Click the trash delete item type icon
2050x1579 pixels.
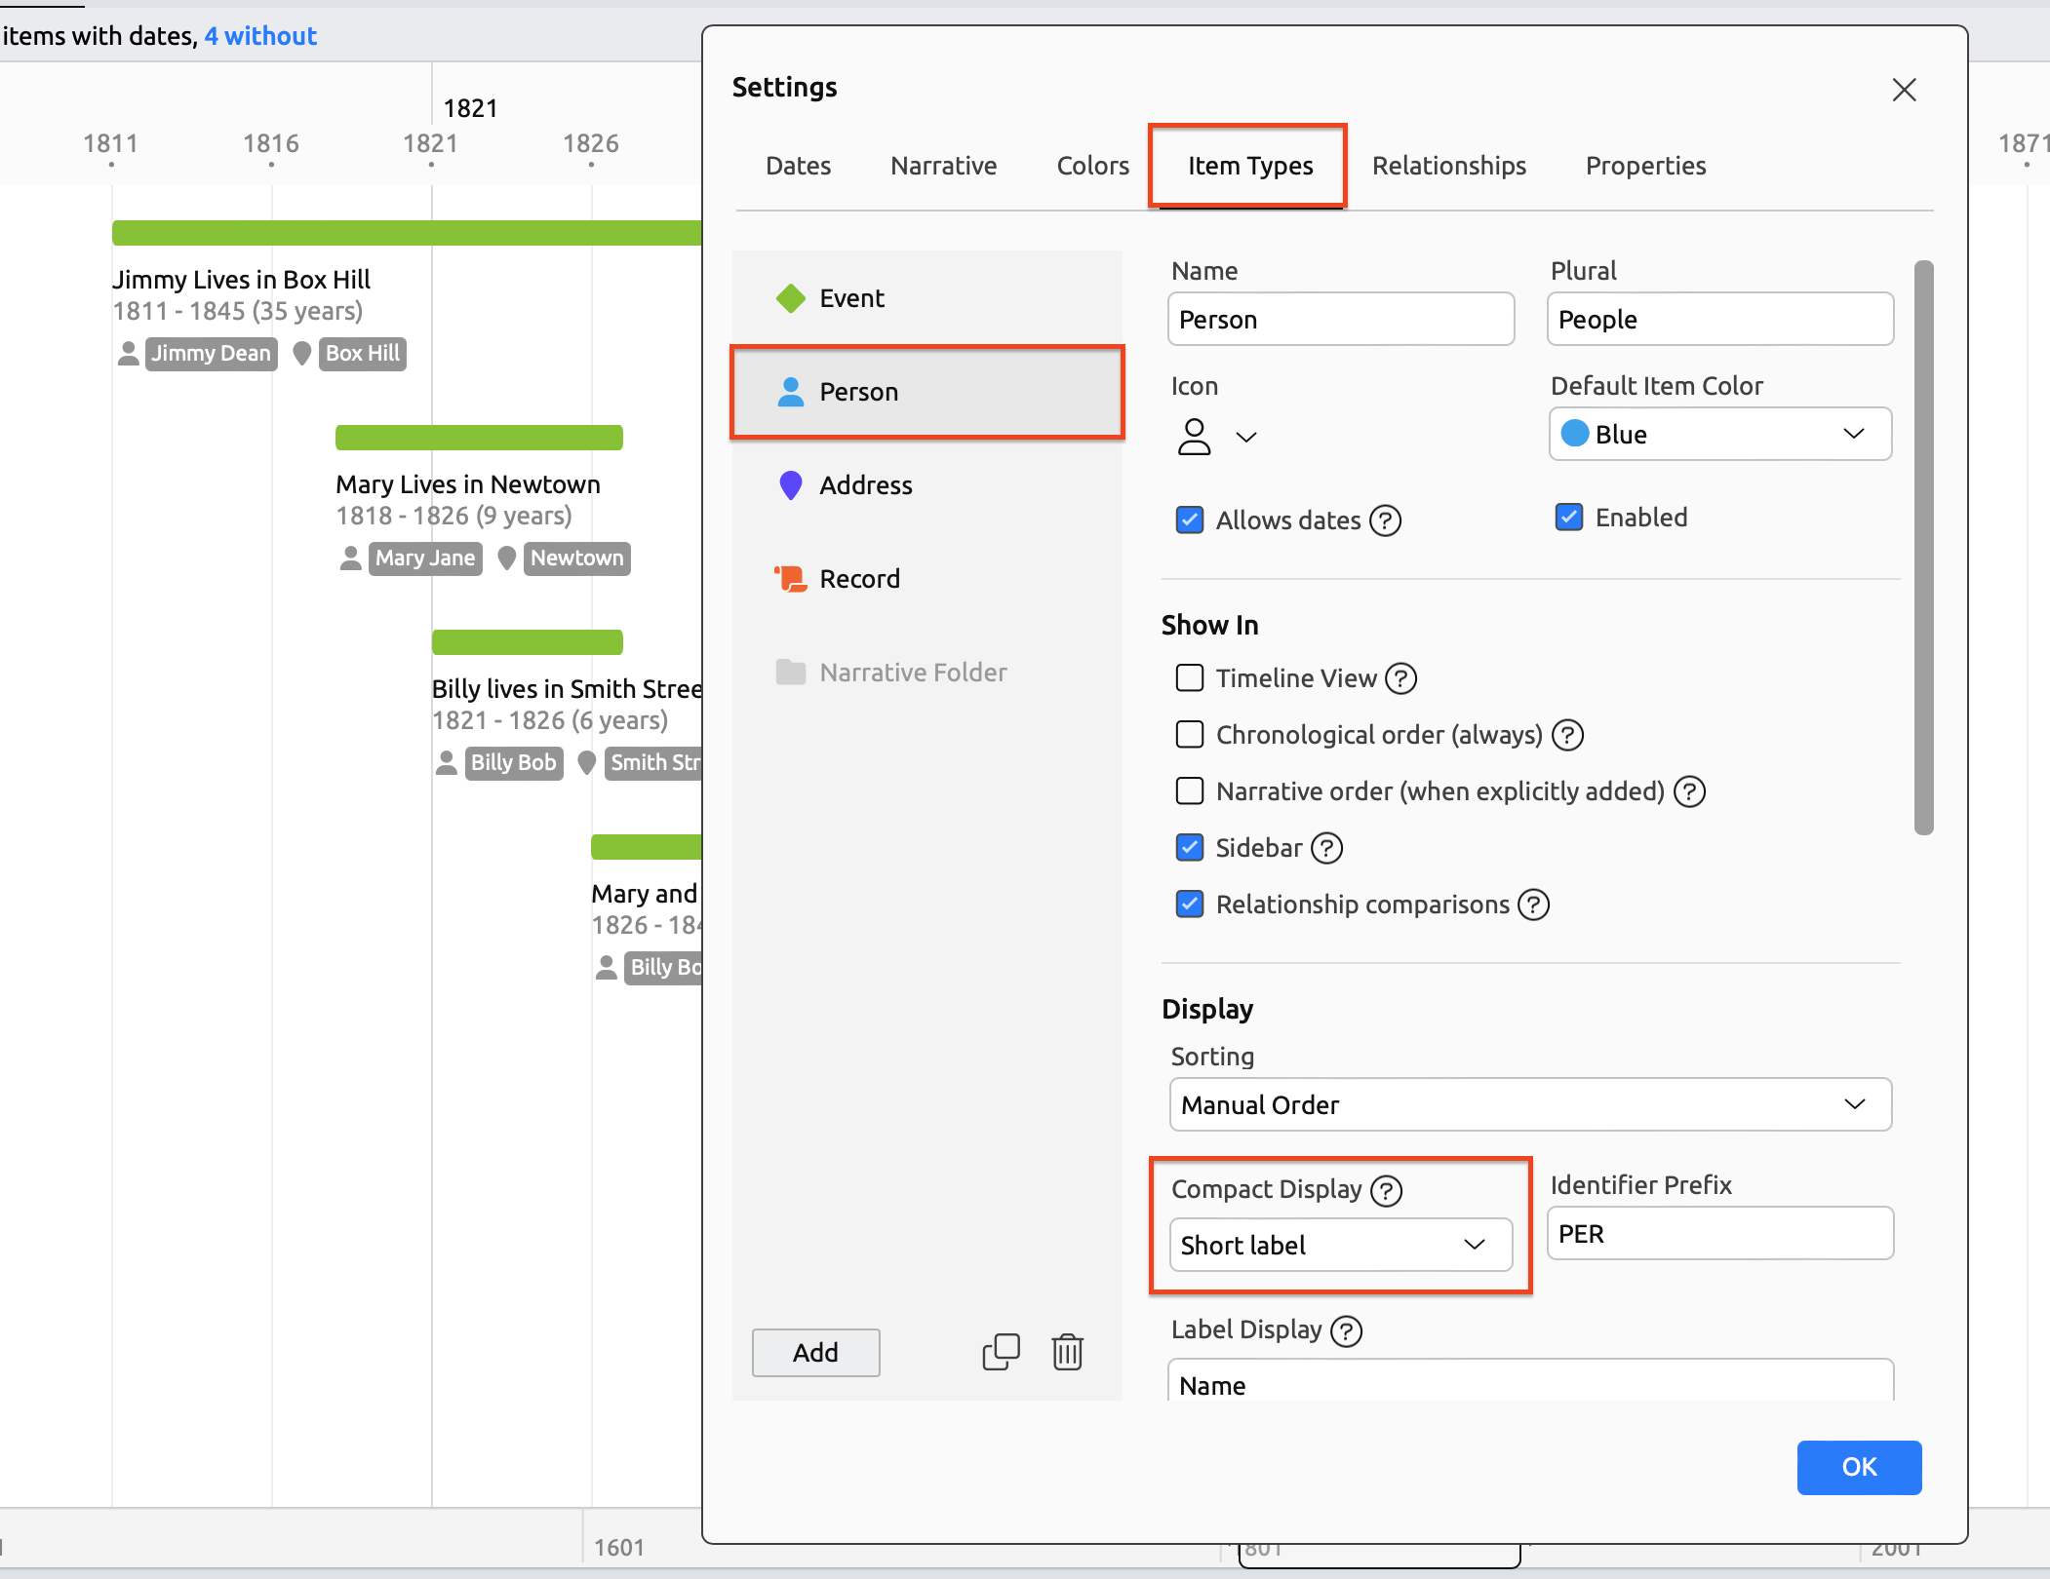coord(1067,1352)
